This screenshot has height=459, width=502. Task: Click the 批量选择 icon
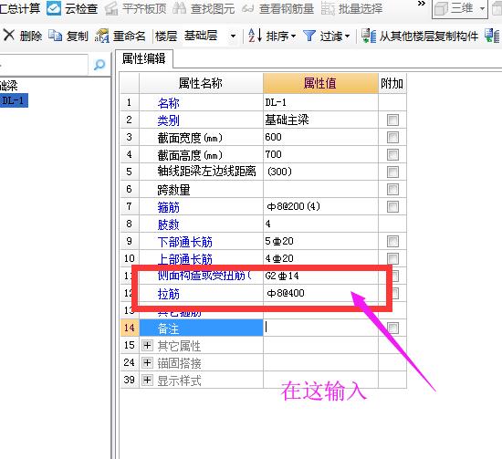[x=328, y=8]
